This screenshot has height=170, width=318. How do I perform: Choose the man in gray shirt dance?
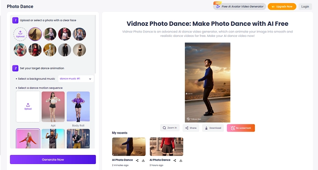click(x=53, y=139)
